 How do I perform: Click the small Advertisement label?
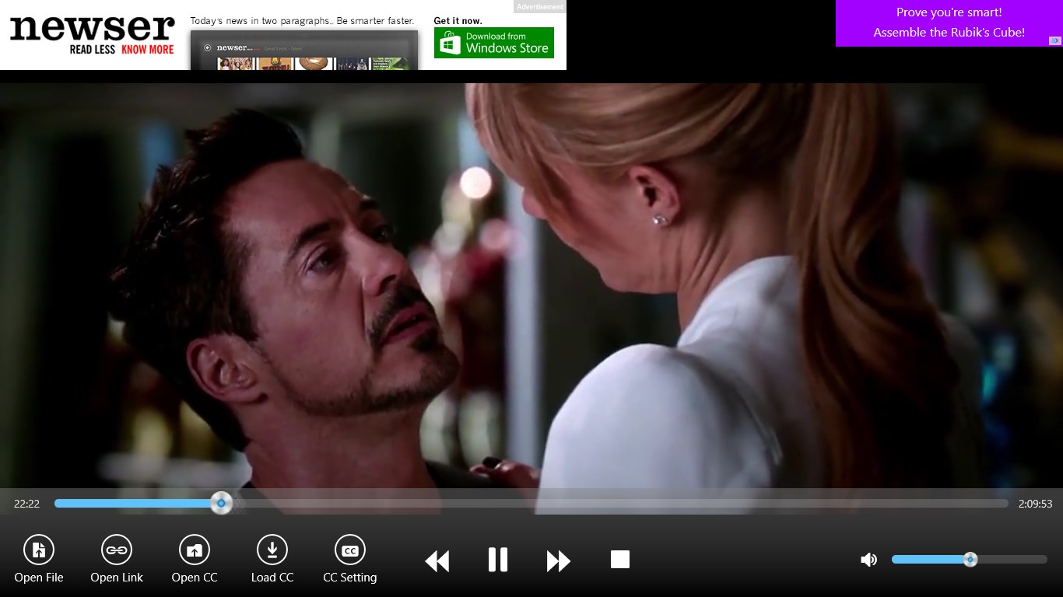pyautogui.click(x=540, y=7)
